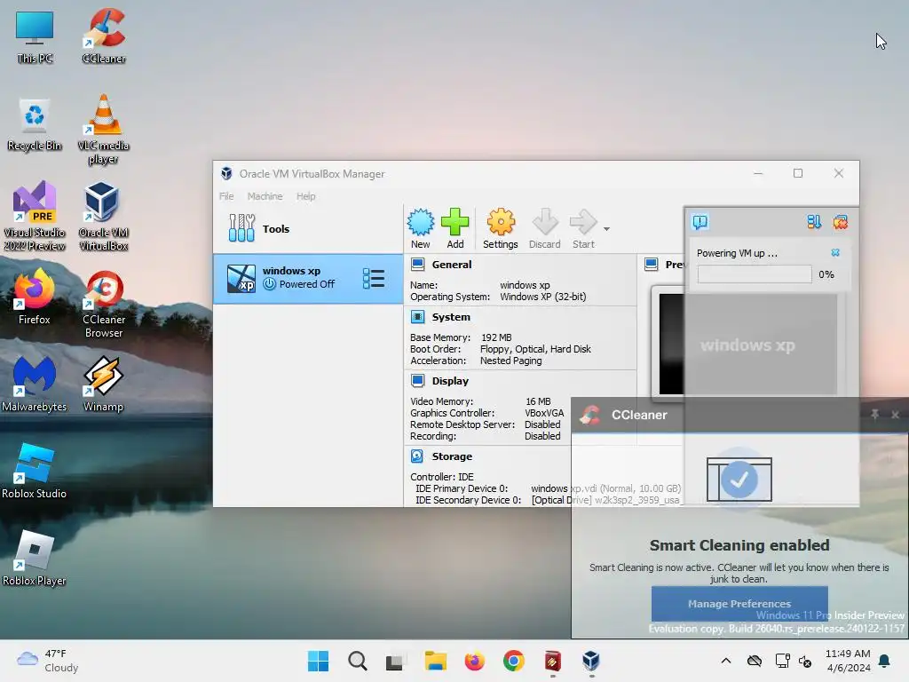
Task: Click the Boot Order value text
Action: click(535, 349)
